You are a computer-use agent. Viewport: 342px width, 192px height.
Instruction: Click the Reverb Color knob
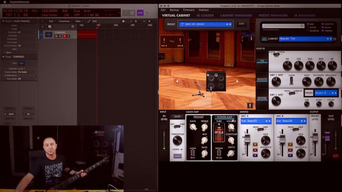coord(331,105)
